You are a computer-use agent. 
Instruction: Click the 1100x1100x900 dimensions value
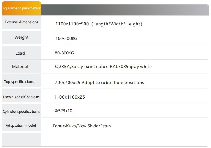72,24
